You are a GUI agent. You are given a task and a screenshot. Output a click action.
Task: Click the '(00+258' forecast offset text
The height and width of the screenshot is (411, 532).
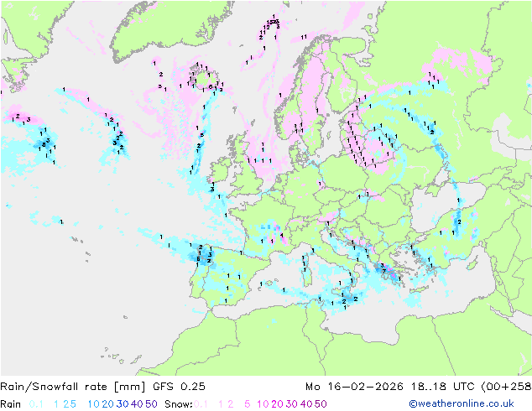tap(506, 387)
